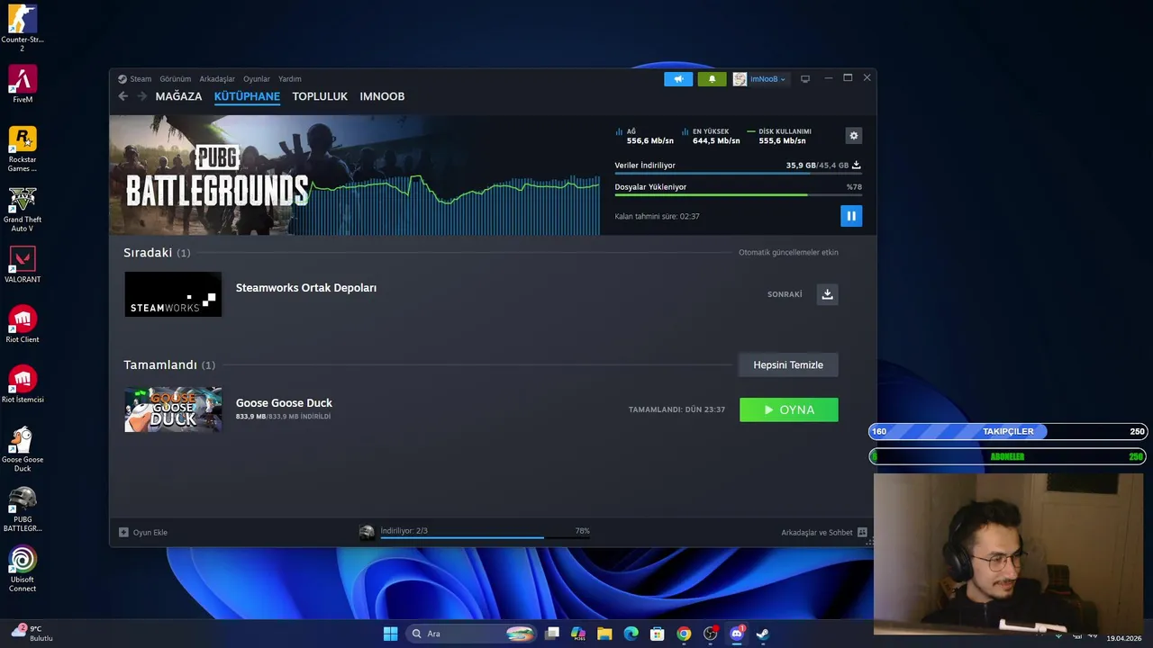Click Hepsini Temizle button
The image size is (1153, 648).
pyautogui.click(x=788, y=364)
